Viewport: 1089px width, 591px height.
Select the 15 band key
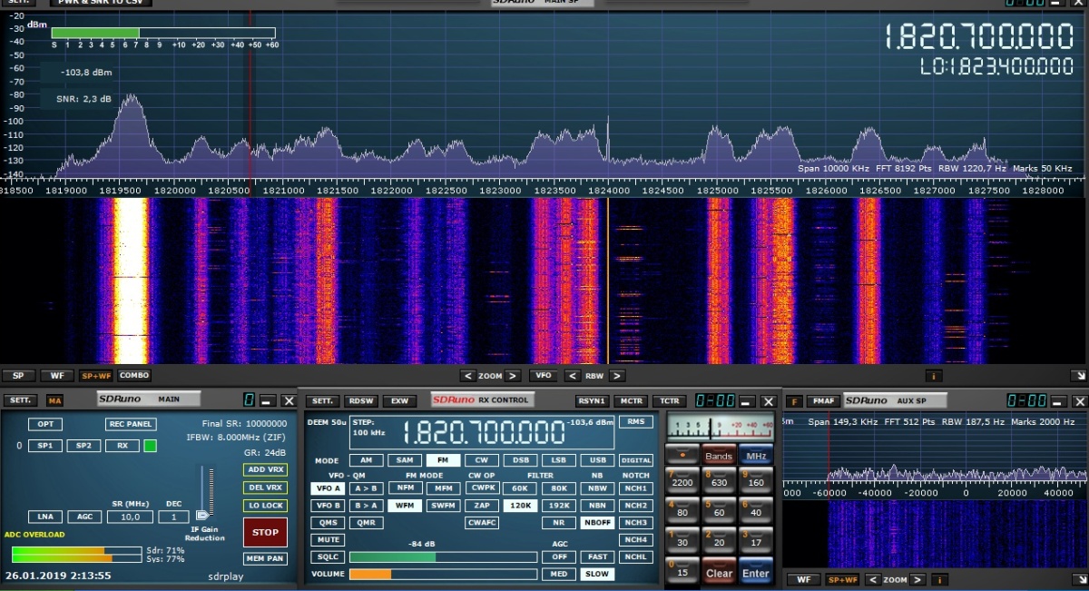point(682,571)
